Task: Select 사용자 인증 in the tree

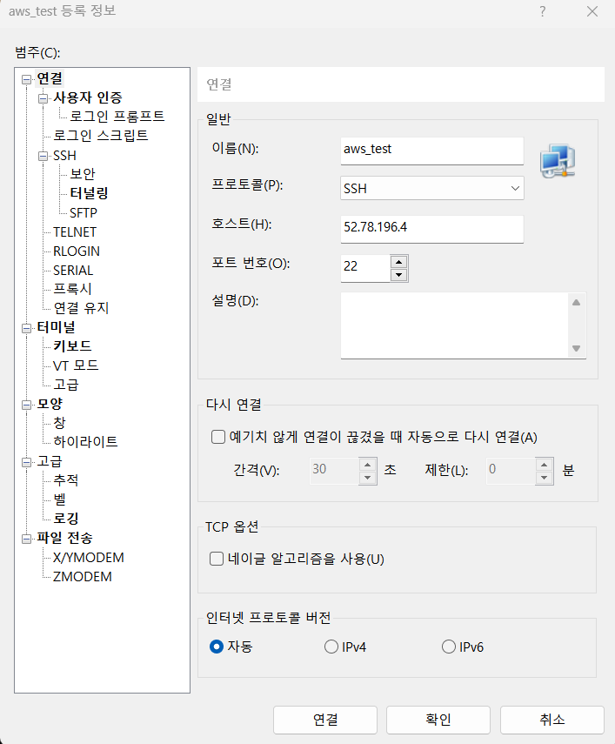Action: [88, 97]
